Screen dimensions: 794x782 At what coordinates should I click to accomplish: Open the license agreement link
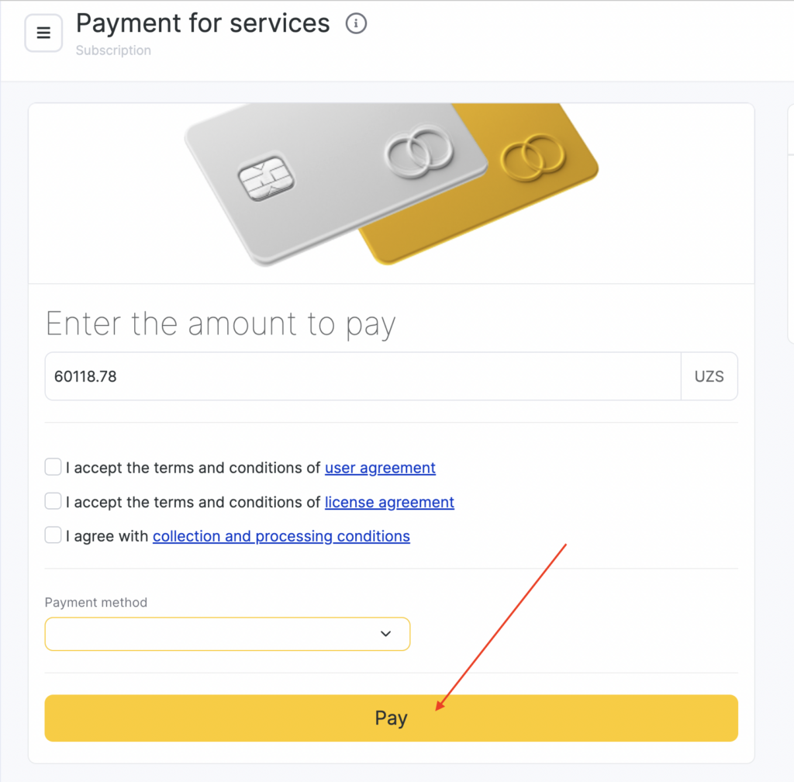(x=389, y=502)
